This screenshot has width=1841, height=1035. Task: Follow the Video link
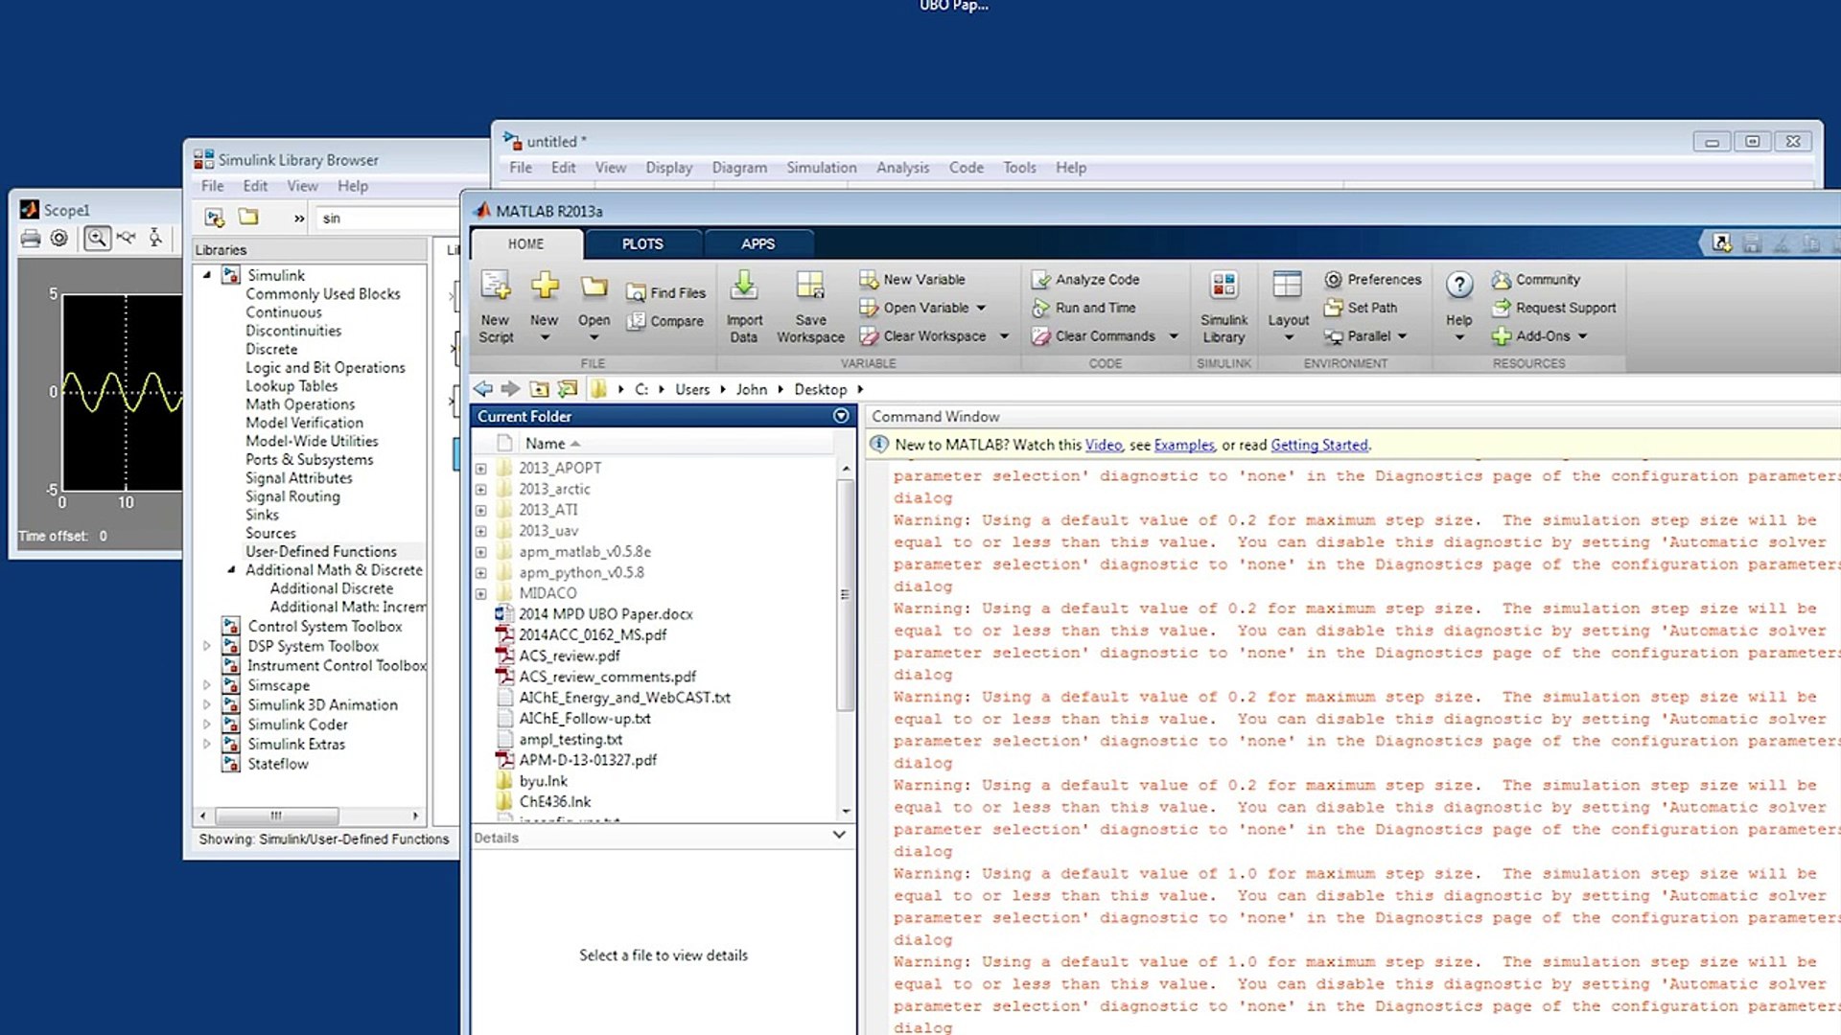[1104, 446]
